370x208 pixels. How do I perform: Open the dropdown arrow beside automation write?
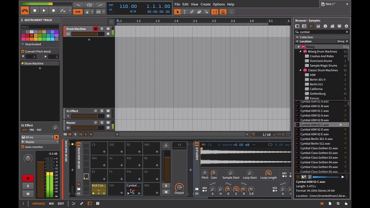(70, 11)
